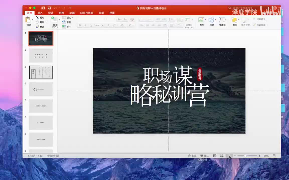The image size is (289, 180).
Task: Open Picture (图片) dropdown arrow
Action: [x=205, y=20]
